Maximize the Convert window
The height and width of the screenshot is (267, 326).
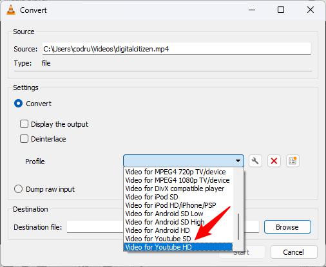[281, 10]
